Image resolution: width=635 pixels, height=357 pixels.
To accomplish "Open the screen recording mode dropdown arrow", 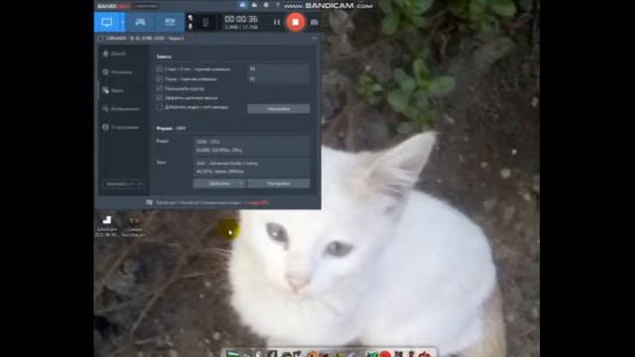I will tap(123, 22).
